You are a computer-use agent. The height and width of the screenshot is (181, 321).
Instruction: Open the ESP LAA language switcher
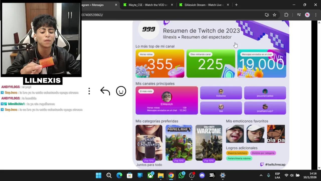(x=277, y=175)
